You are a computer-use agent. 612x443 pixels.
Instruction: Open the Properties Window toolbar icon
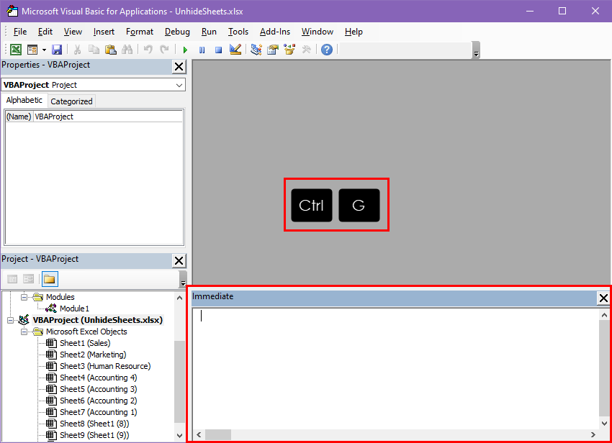point(273,50)
